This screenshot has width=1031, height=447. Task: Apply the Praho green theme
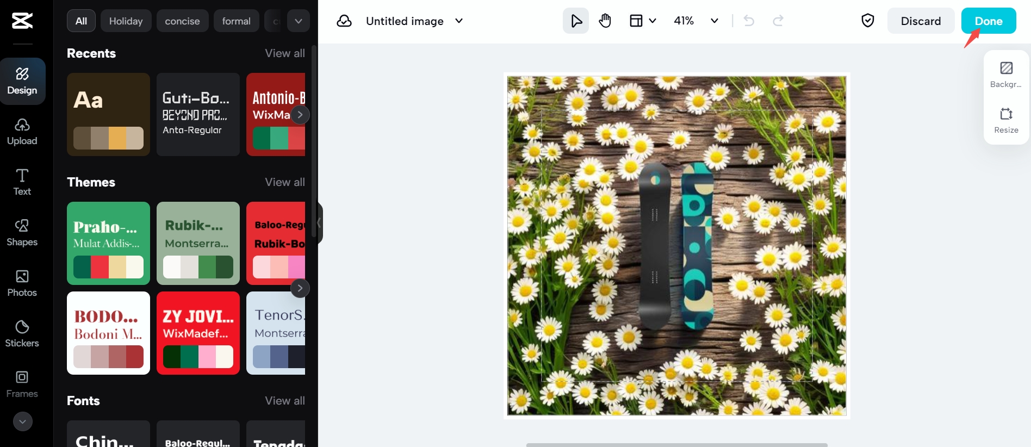108,244
